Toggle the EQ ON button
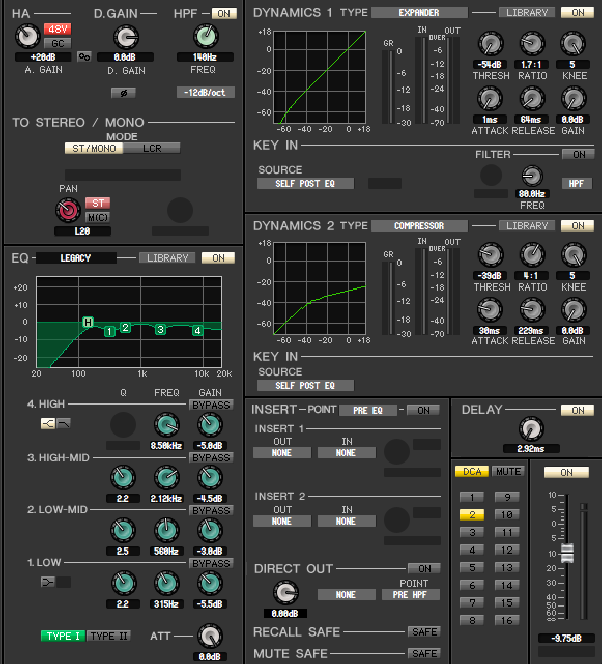The image size is (602, 664). click(218, 258)
